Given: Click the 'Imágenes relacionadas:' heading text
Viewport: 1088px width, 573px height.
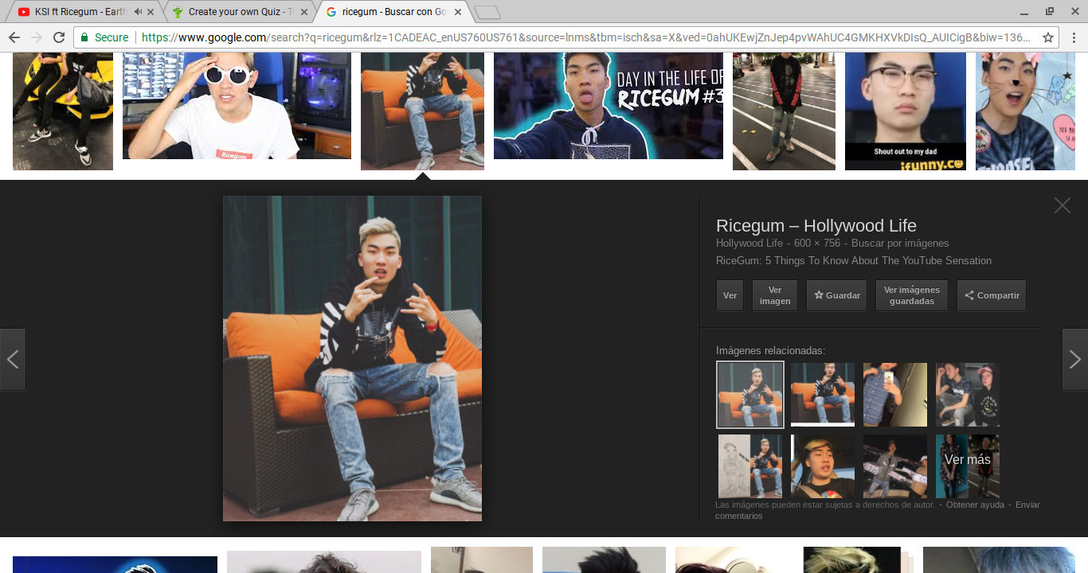Looking at the screenshot, I should click(x=770, y=351).
